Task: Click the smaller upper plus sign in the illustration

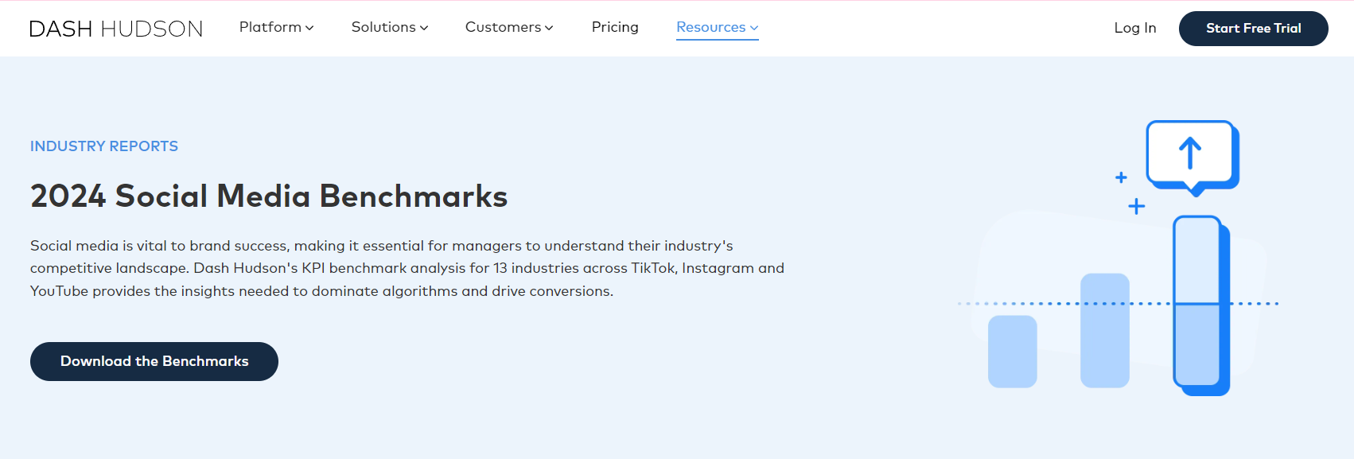Action: click(x=1121, y=177)
